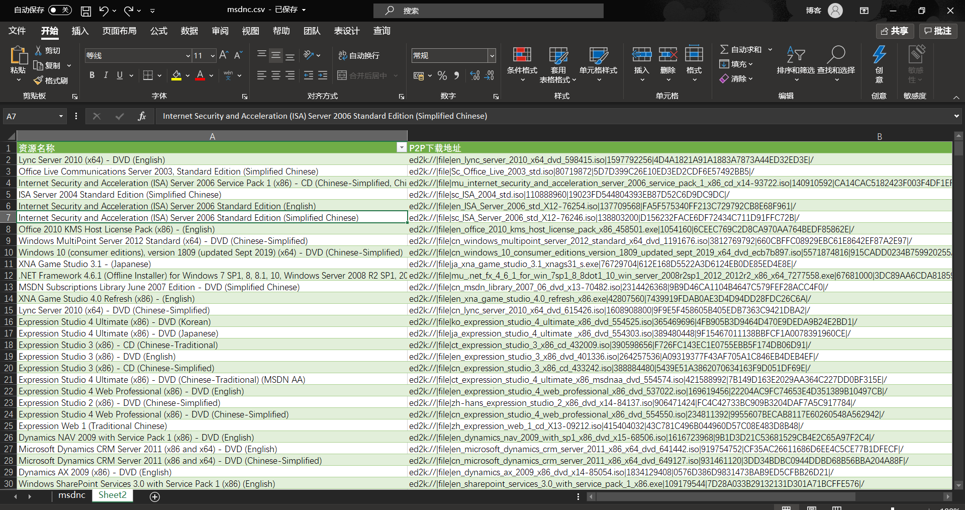Click the borders icon
The height and width of the screenshot is (510, 965).
point(148,75)
